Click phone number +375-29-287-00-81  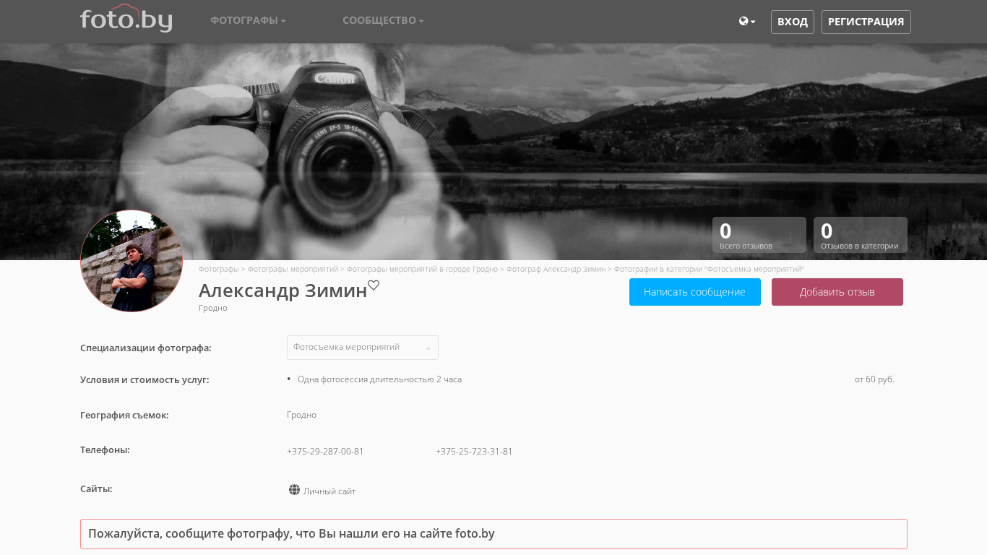(325, 452)
